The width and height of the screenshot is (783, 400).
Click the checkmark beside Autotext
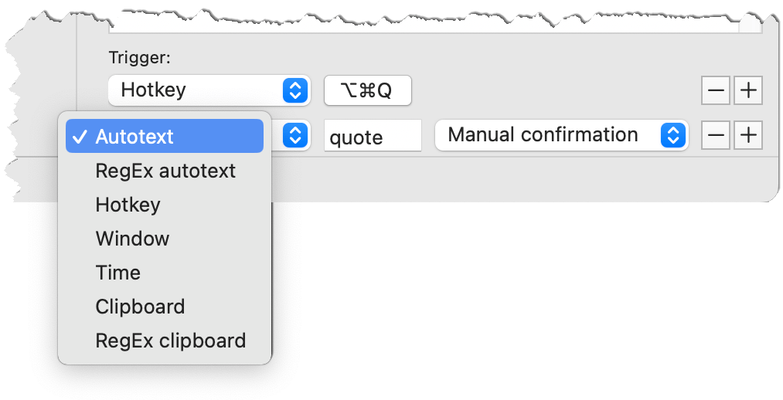coord(80,137)
